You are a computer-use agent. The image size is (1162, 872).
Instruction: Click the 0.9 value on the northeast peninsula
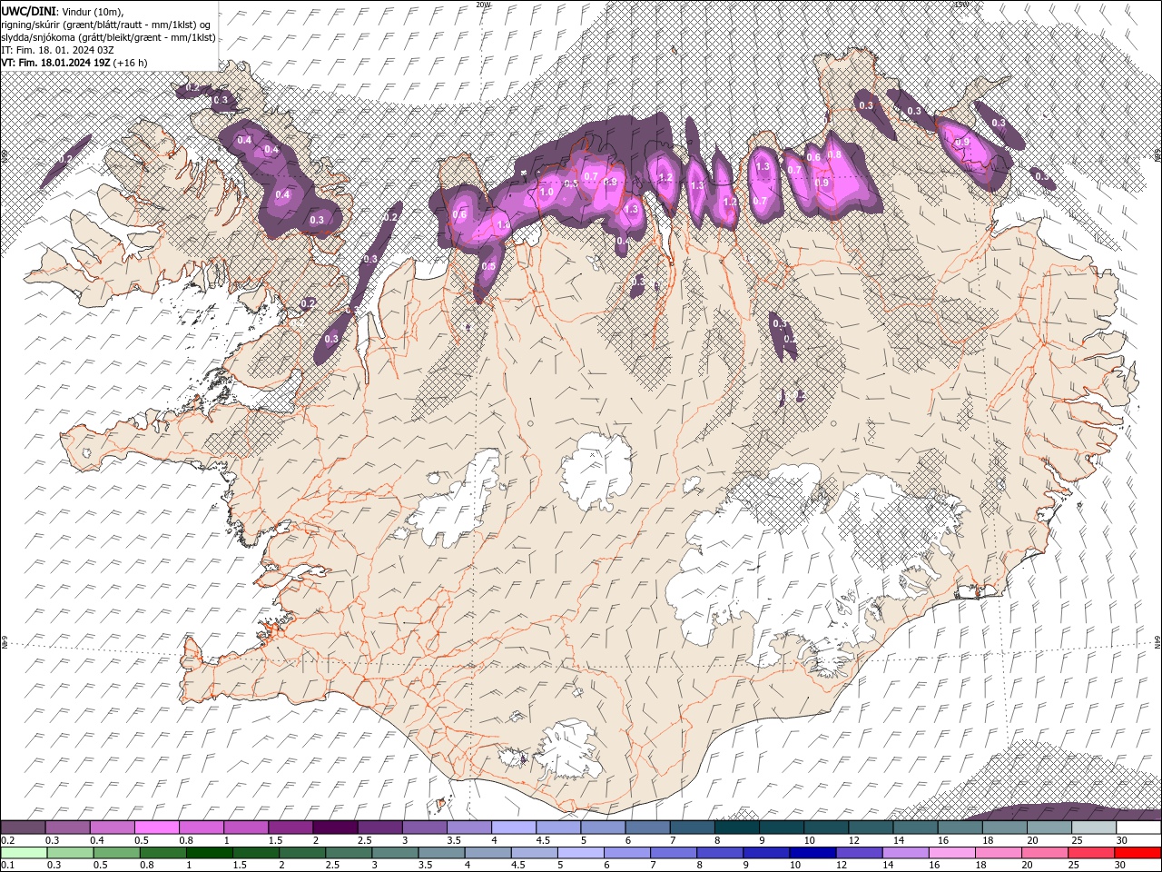point(962,142)
